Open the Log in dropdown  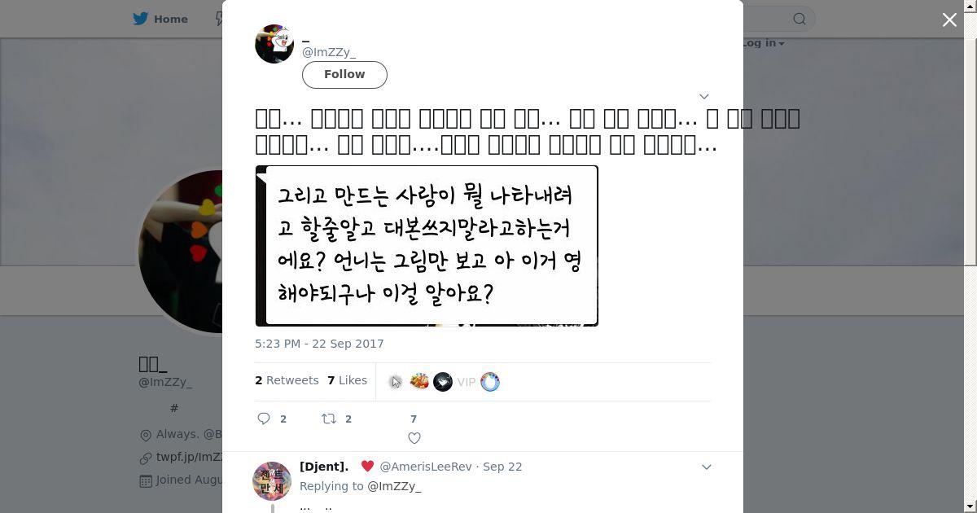click(x=763, y=43)
